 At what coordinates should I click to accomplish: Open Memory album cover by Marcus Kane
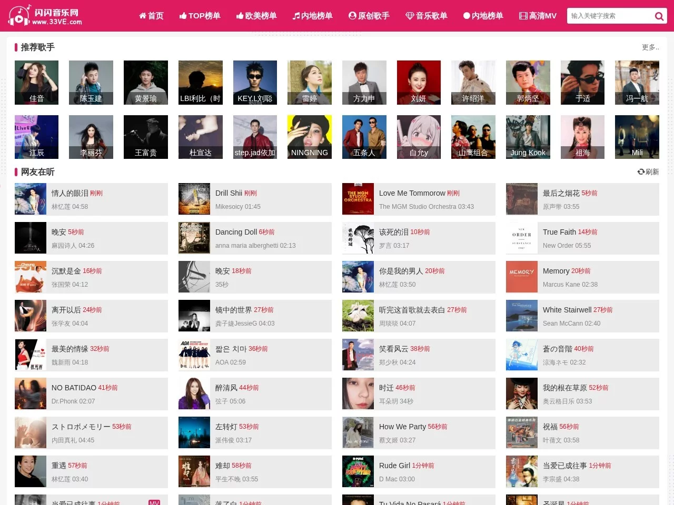point(522,277)
